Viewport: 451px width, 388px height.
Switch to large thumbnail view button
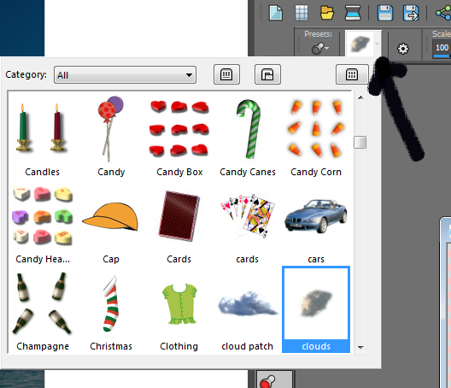[x=226, y=74]
